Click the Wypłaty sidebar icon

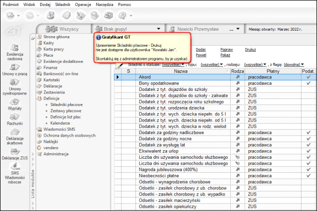point(14,103)
